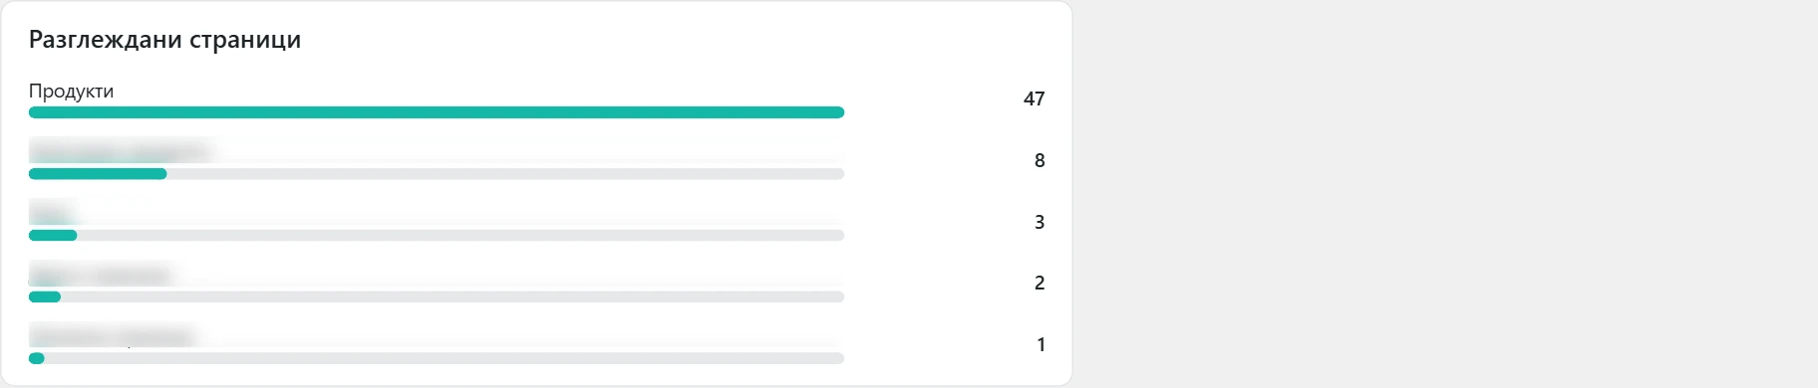Click the teal filled part of the 2-views bar
Screen dimensions: 1818x388
tap(45, 296)
